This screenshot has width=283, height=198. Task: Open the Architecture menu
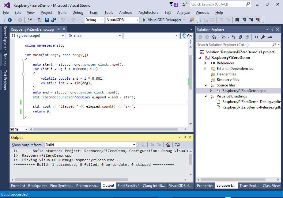point(148,13)
